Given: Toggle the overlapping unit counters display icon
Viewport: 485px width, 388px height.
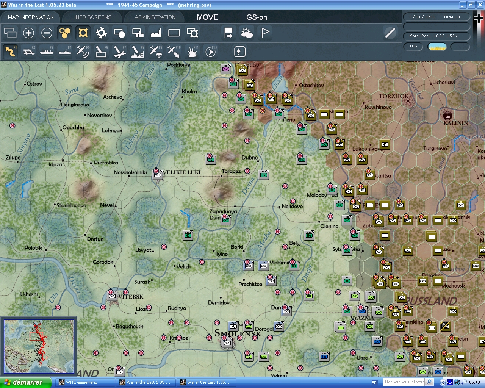Looking at the screenshot, I should [x=10, y=33].
